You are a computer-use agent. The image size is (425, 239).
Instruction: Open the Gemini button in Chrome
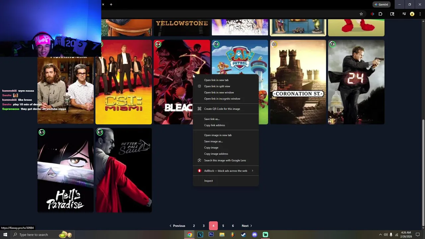point(381,5)
